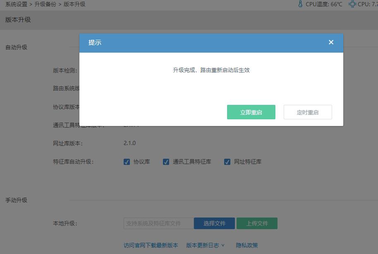Navigate to 系统设置 in the breadcrumb
This screenshot has height=254, width=378.
pos(16,5)
